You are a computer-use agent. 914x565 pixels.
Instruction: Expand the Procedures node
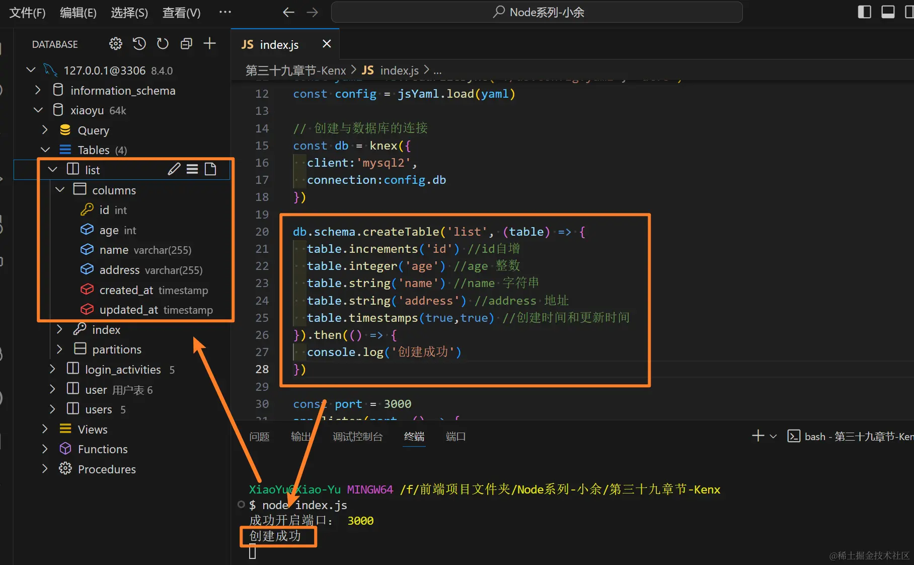[45, 469]
